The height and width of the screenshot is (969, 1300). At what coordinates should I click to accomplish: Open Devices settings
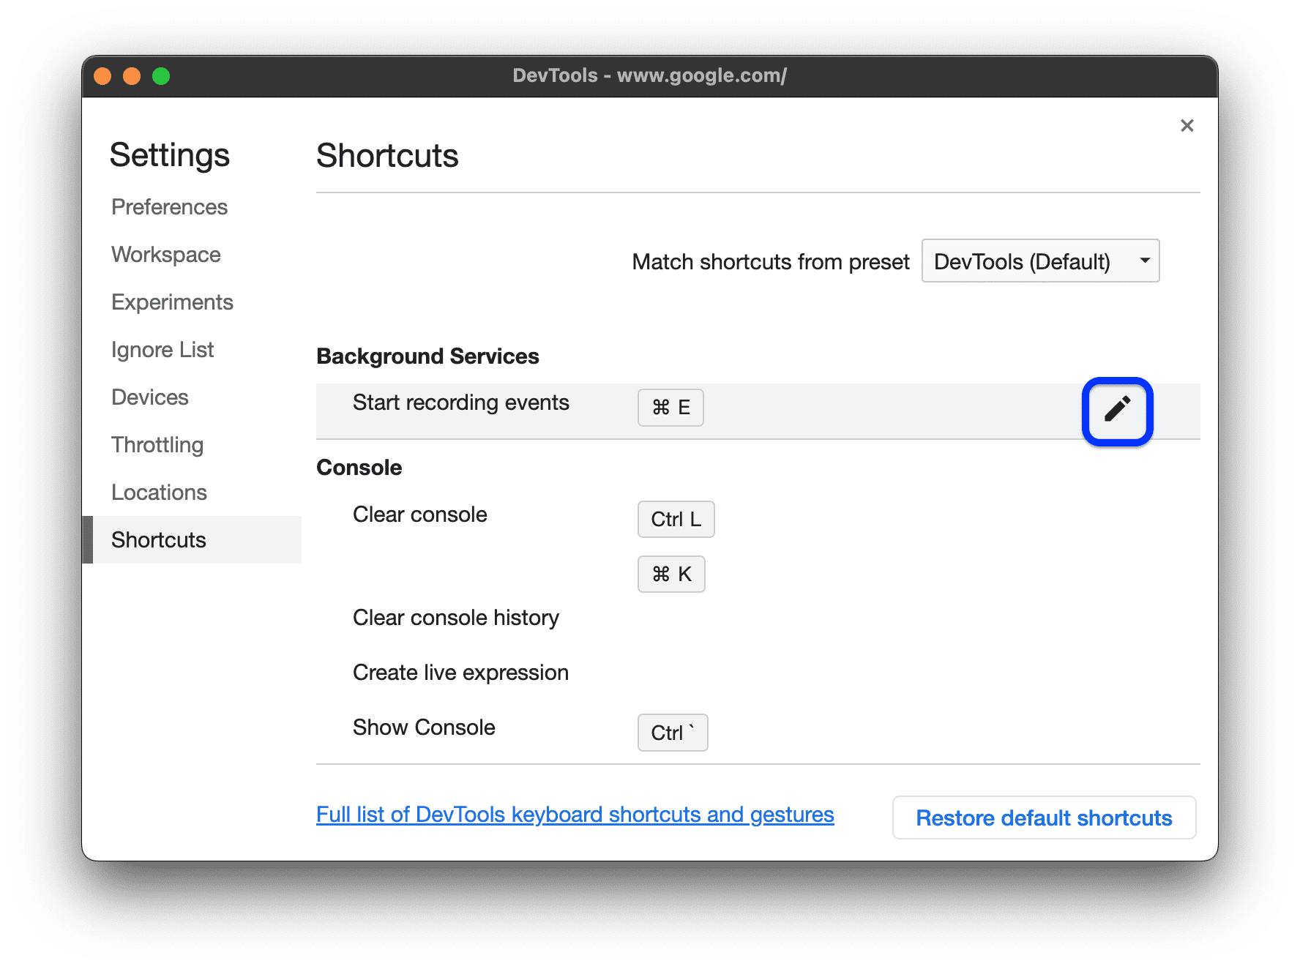point(149,397)
